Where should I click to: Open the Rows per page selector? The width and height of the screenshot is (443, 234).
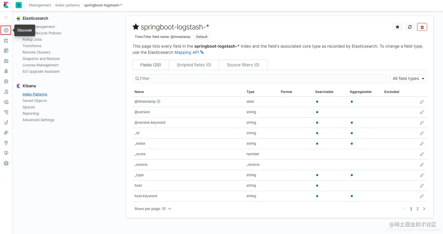click(x=153, y=209)
